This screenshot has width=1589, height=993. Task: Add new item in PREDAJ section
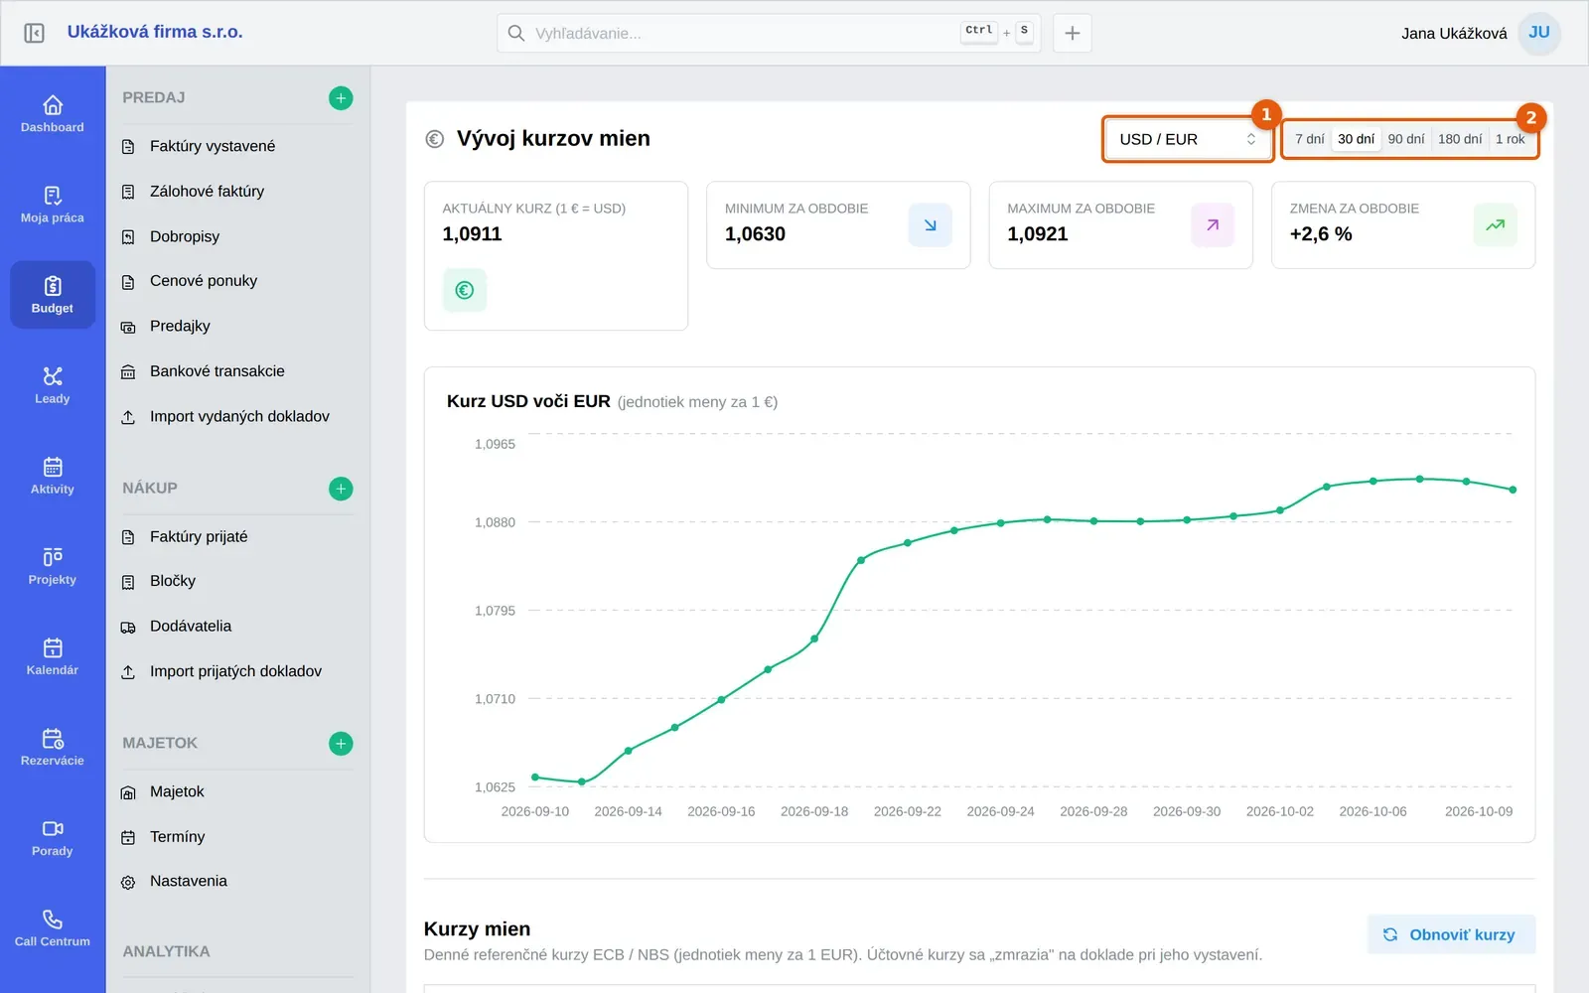[341, 98]
